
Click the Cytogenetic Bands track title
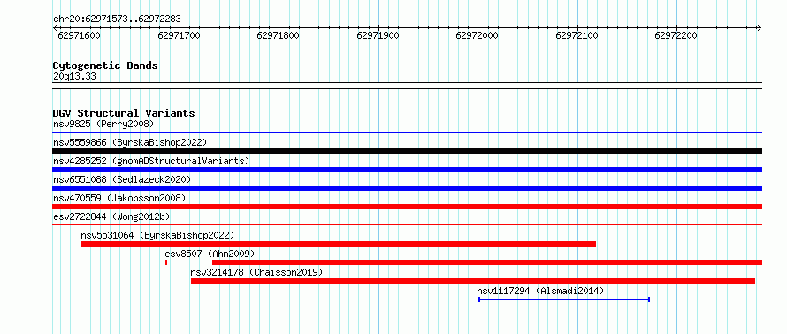[105, 65]
